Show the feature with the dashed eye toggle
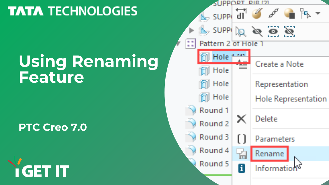Screen dimensions: 329x185 (273, 31)
